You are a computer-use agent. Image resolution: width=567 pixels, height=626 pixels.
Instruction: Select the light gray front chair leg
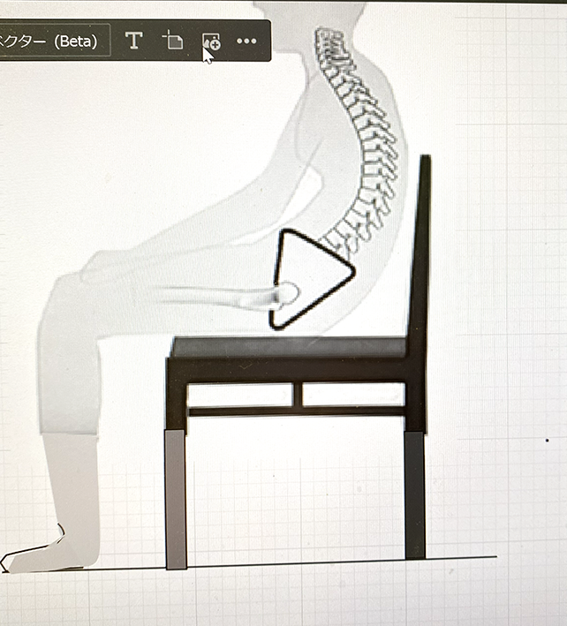(176, 497)
